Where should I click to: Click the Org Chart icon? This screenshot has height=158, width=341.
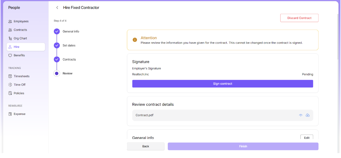click(x=10, y=38)
